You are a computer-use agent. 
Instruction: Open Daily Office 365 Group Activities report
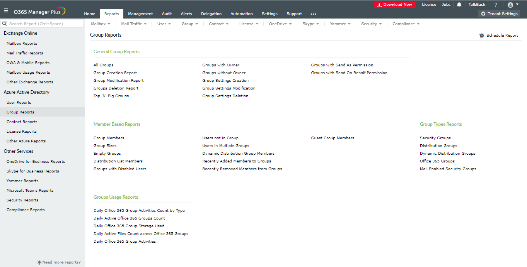click(x=125, y=242)
